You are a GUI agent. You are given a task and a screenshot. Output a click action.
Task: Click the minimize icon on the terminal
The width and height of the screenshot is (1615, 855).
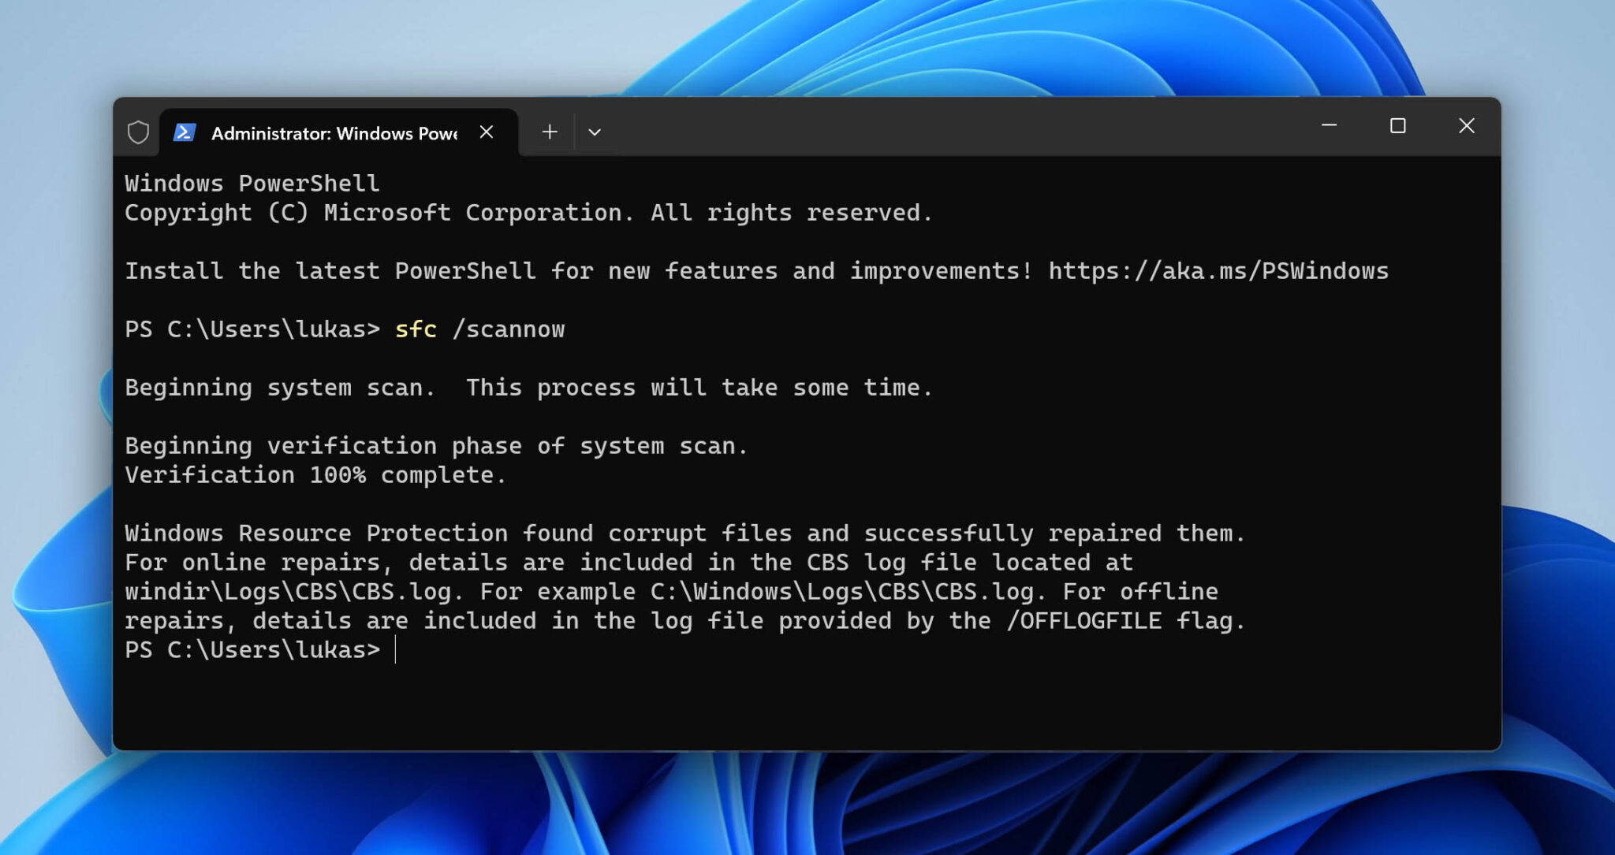pyautogui.click(x=1331, y=126)
